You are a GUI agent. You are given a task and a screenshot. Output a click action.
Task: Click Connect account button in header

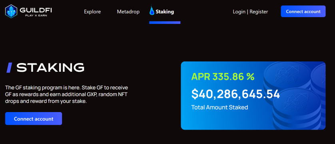pyautogui.click(x=303, y=11)
